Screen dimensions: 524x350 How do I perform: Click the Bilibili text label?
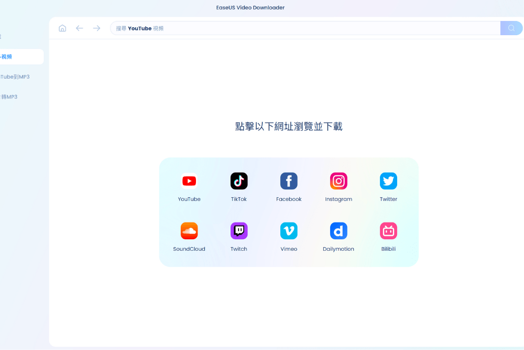(388, 249)
